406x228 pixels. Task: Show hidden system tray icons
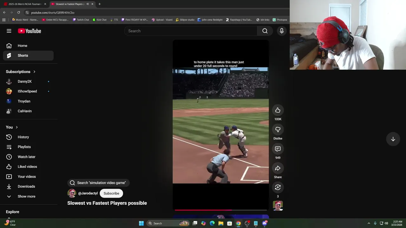(x=369, y=223)
